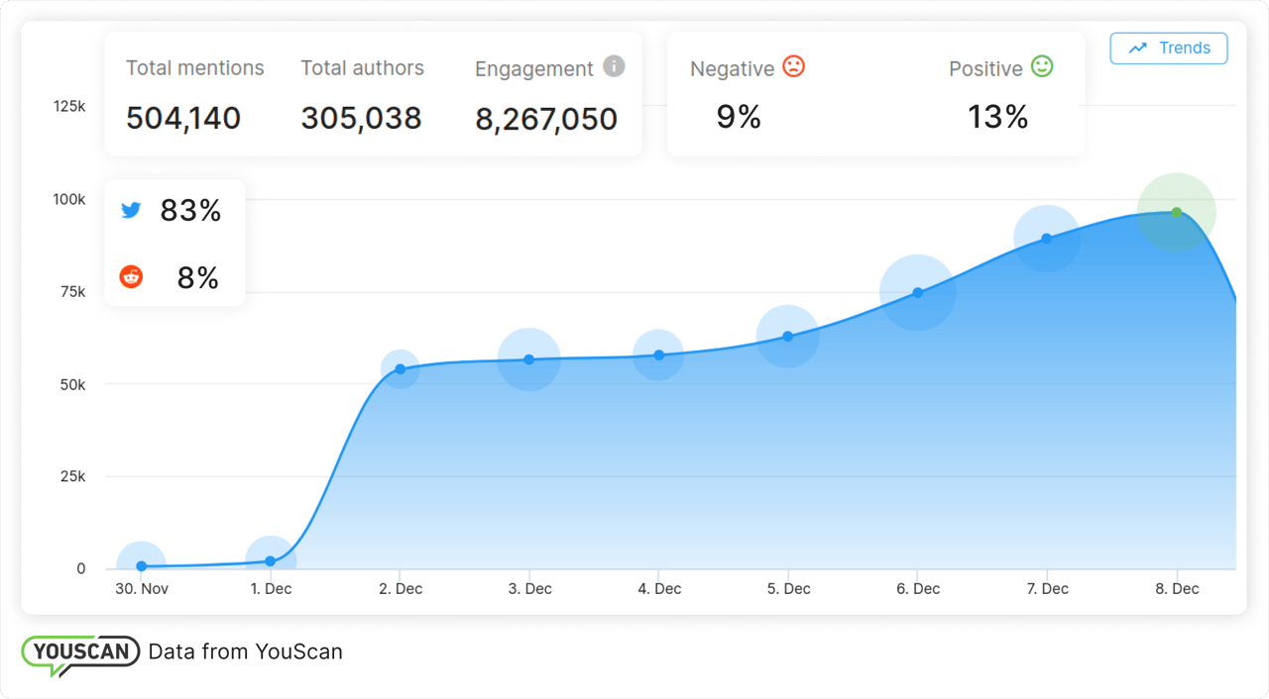Click the Twitter 83% share value
This screenshot has height=699, width=1269.
[190, 211]
